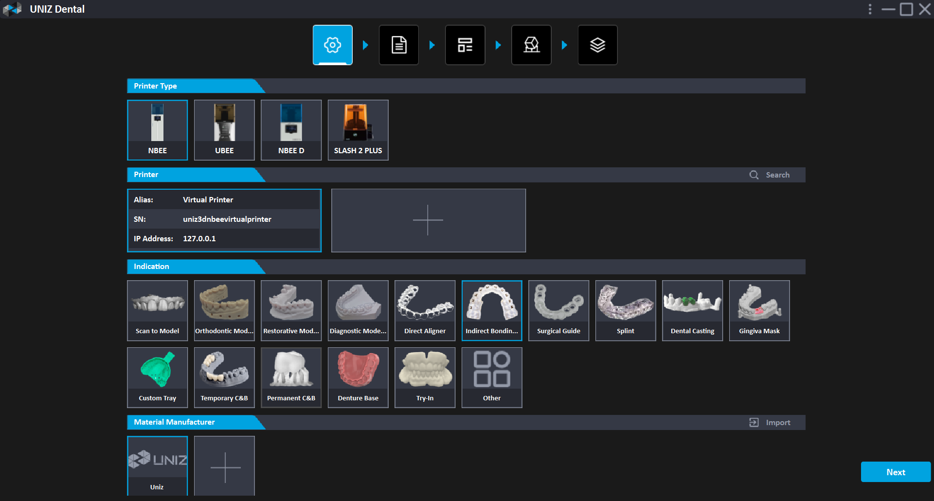Select the Virtual Printer card

(x=224, y=220)
